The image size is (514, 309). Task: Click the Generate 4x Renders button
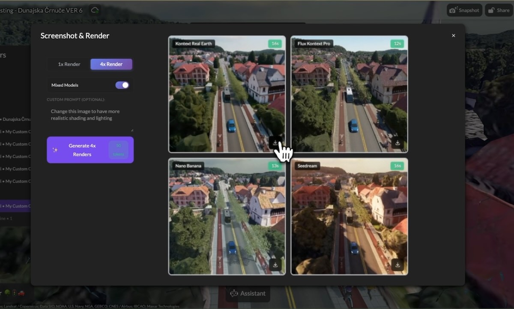82,150
